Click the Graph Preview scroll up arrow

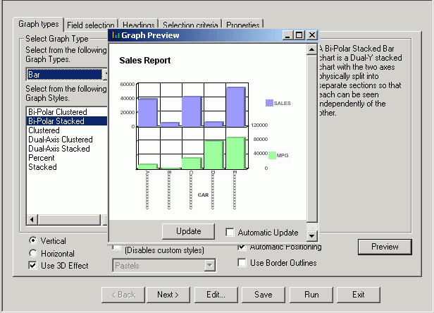pos(311,49)
